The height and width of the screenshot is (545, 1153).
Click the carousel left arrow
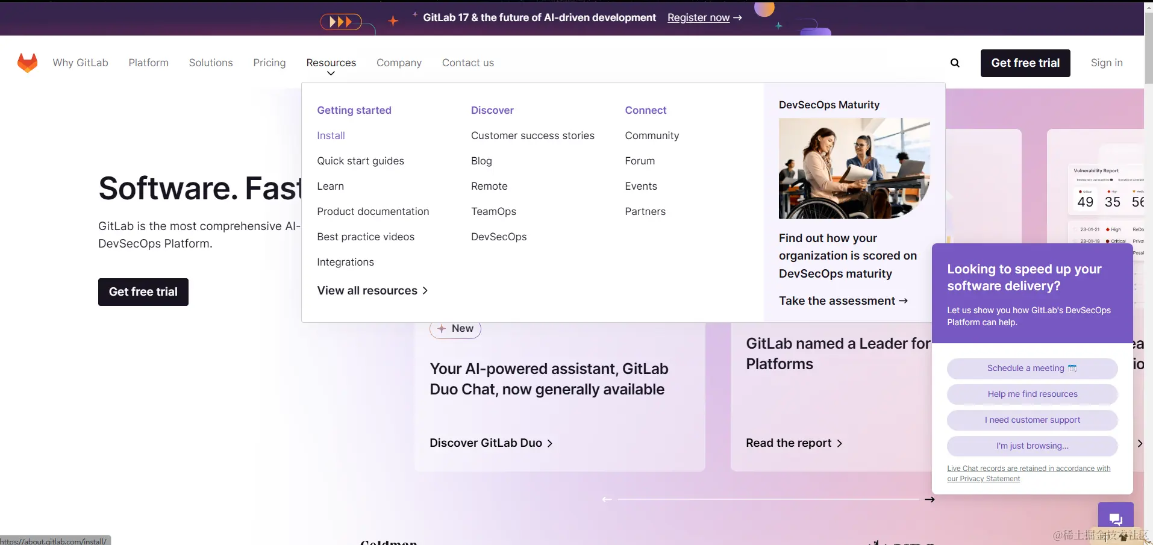pos(607,499)
